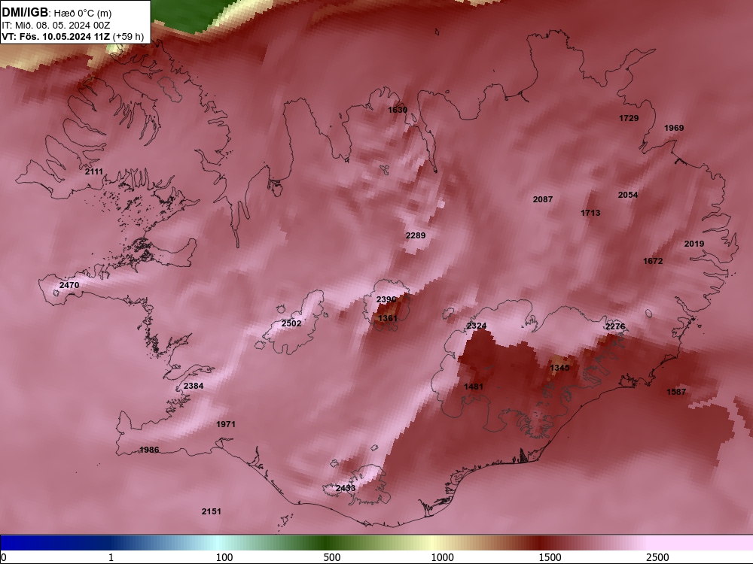Click the 1 label on the color scale

pos(111,557)
